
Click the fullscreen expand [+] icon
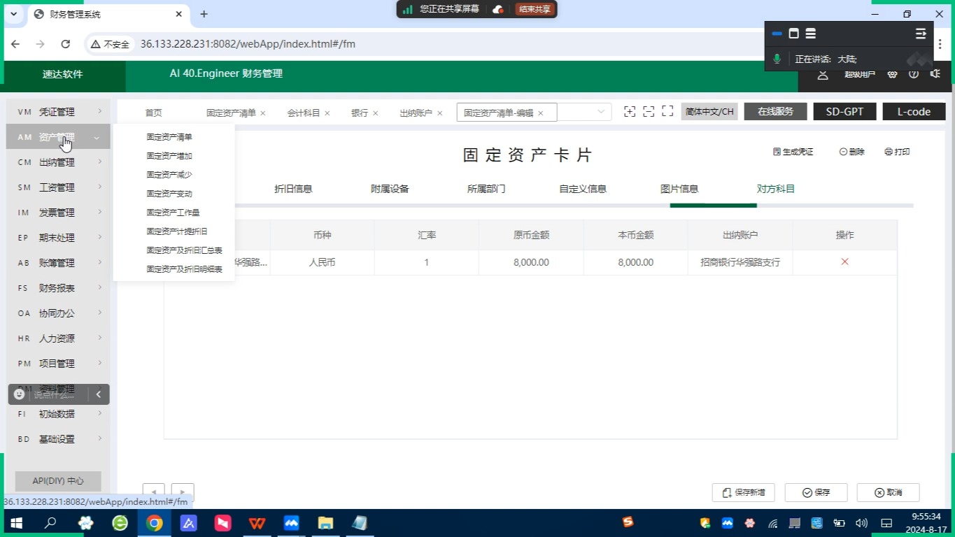630,110
